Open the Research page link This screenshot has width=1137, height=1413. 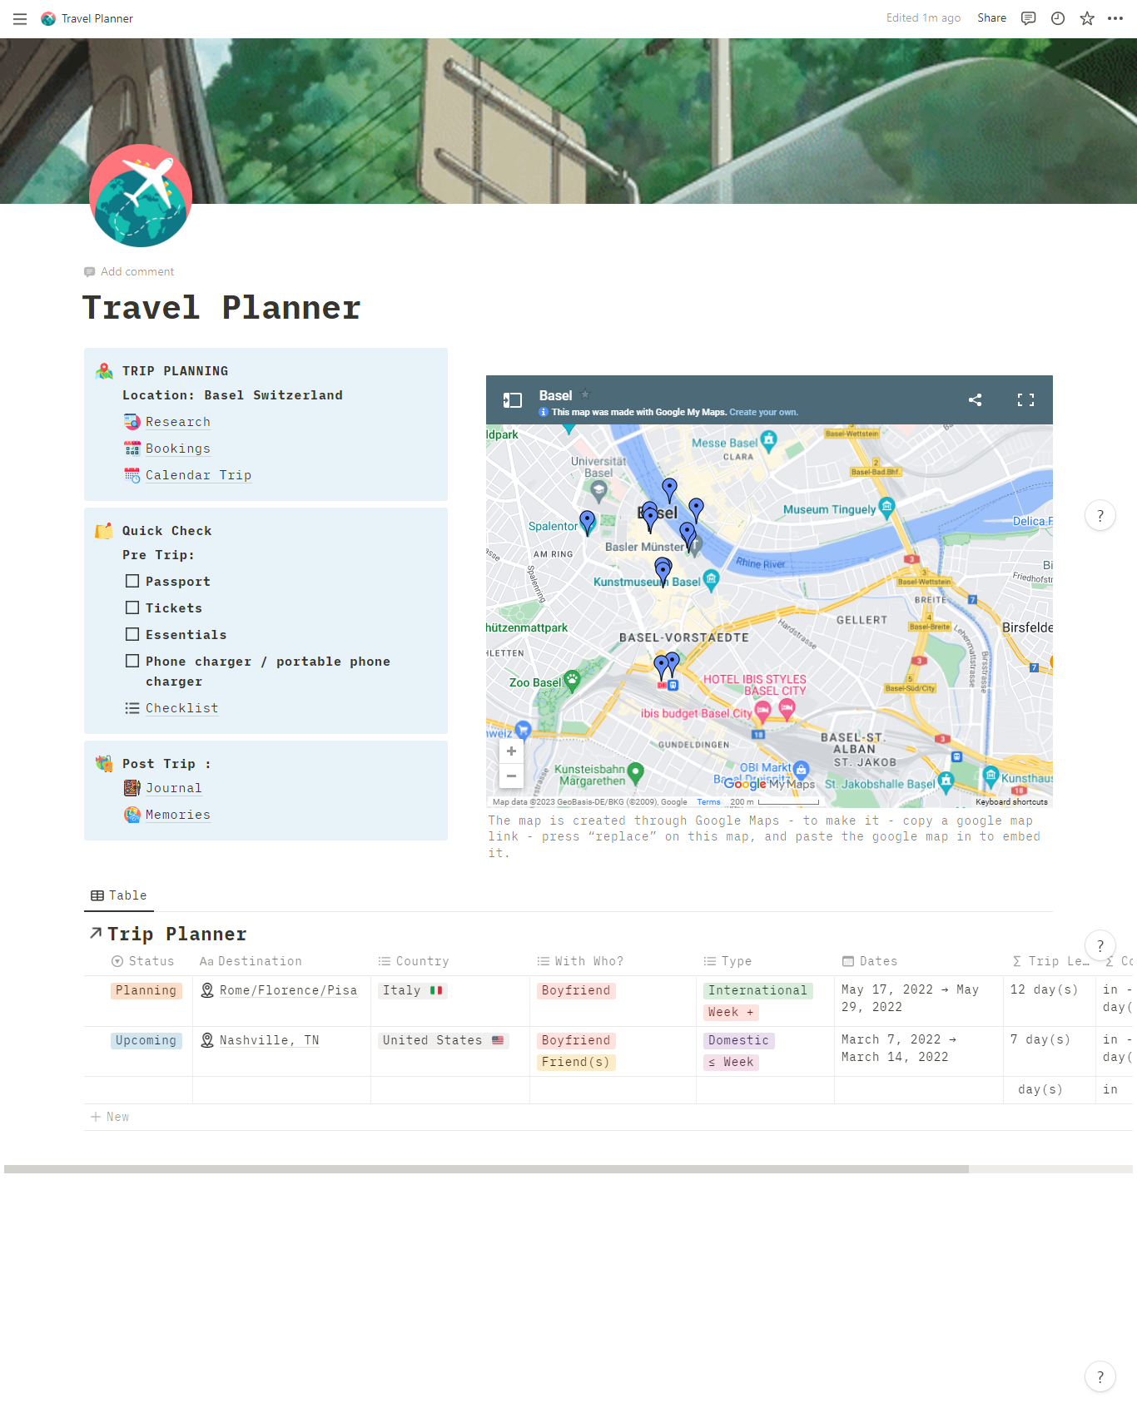tap(178, 422)
